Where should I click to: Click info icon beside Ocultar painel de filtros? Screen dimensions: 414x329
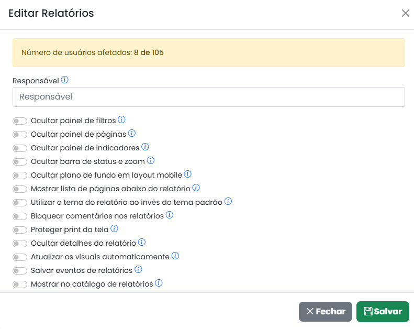pos(121,119)
